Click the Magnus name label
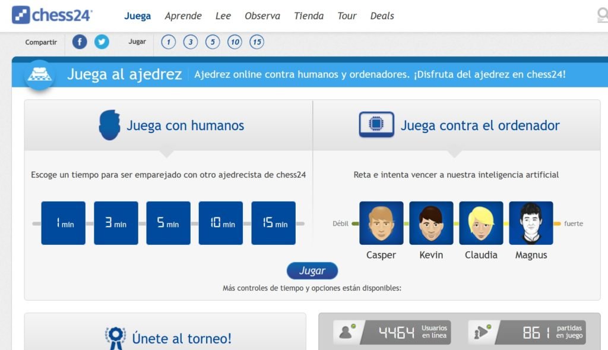The height and width of the screenshot is (350, 608). 531,255
